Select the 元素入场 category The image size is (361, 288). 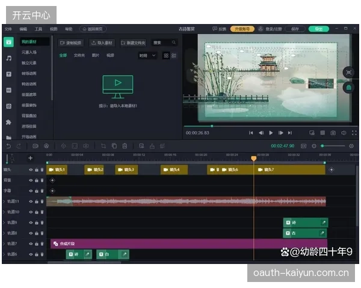(x=29, y=52)
